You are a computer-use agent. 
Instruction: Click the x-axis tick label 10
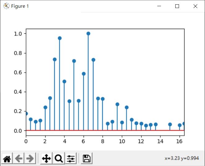coord(122,141)
